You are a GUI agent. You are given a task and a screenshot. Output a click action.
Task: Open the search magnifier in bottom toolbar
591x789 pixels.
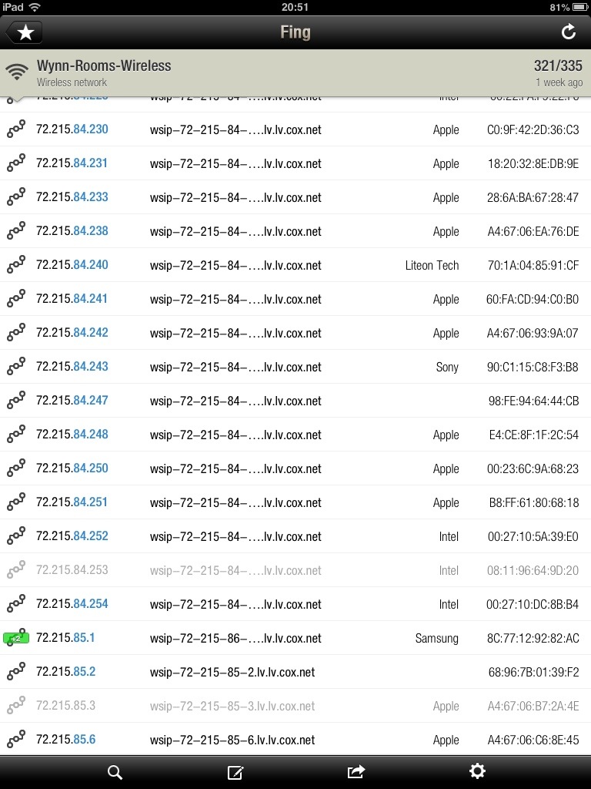coord(115,772)
